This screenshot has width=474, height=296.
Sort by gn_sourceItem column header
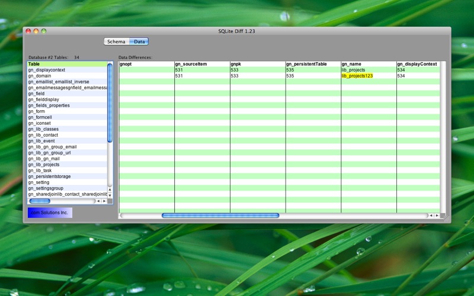(x=202, y=64)
